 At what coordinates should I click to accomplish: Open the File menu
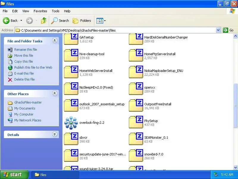pos(5,11)
